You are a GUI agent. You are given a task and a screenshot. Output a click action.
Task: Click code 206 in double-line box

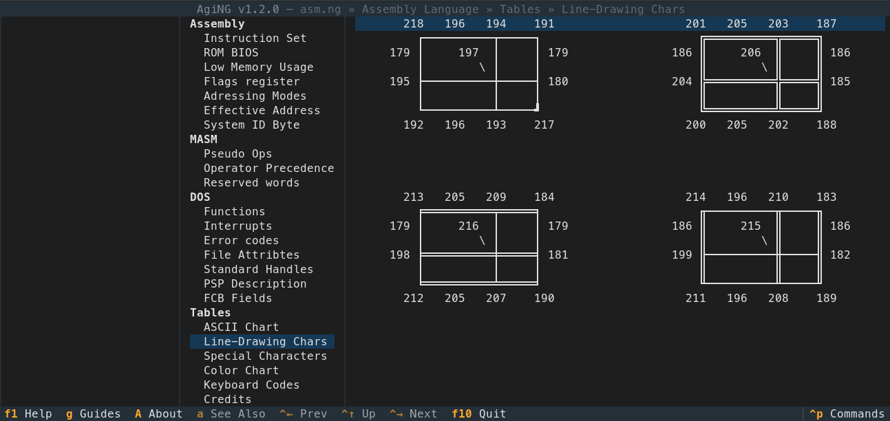751,53
